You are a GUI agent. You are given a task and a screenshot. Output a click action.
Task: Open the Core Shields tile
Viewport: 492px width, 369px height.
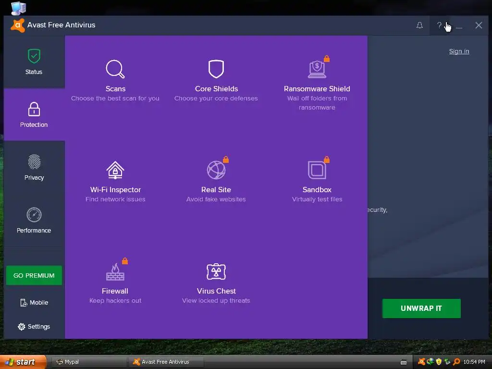pyautogui.click(x=216, y=80)
